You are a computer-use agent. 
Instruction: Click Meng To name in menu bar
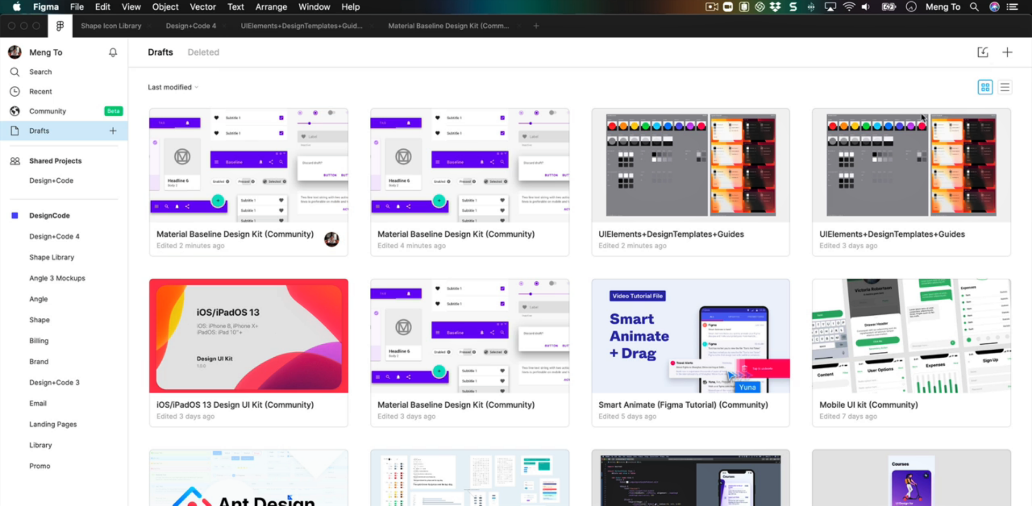(x=943, y=6)
